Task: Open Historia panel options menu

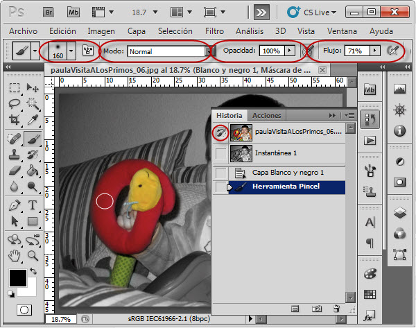Action: 349,116
